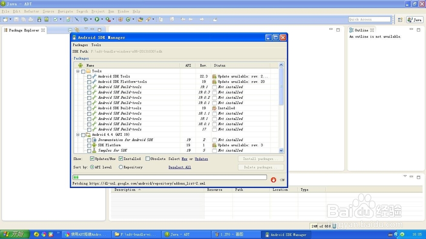Open the Tools menu in SDK Manager
Screen dimensions: 426x239
tap(96, 45)
